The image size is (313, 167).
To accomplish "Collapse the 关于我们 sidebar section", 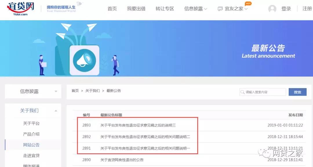I will coord(33,111).
